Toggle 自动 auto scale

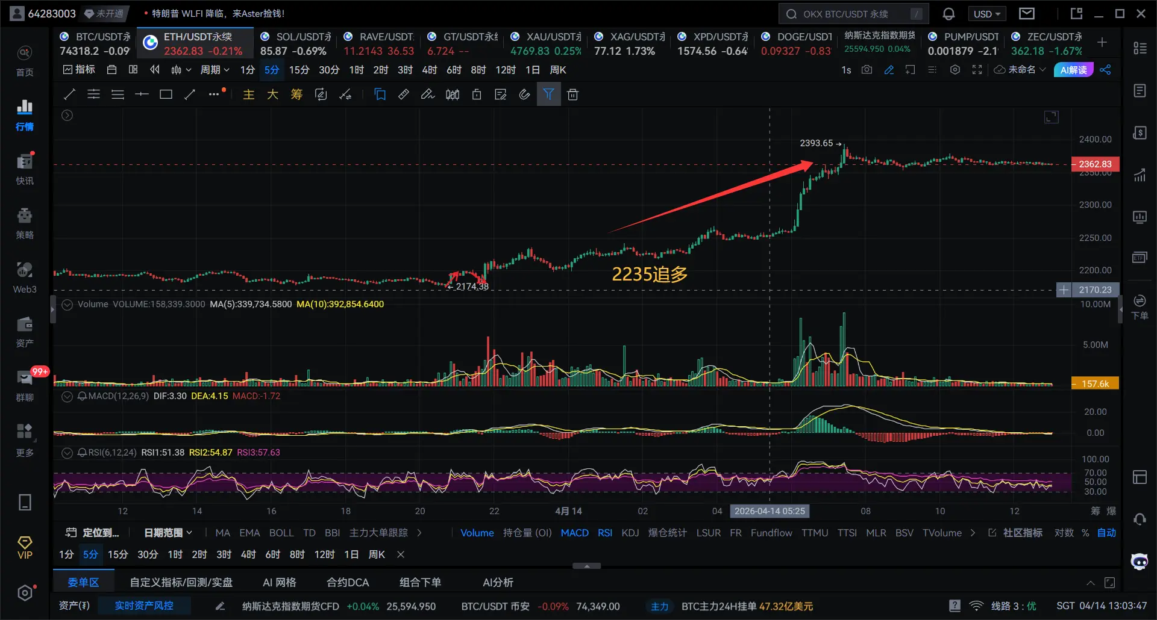(1106, 533)
